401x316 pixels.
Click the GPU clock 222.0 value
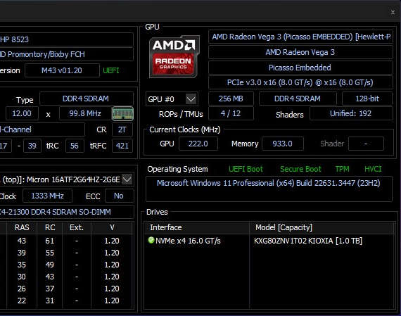click(198, 144)
